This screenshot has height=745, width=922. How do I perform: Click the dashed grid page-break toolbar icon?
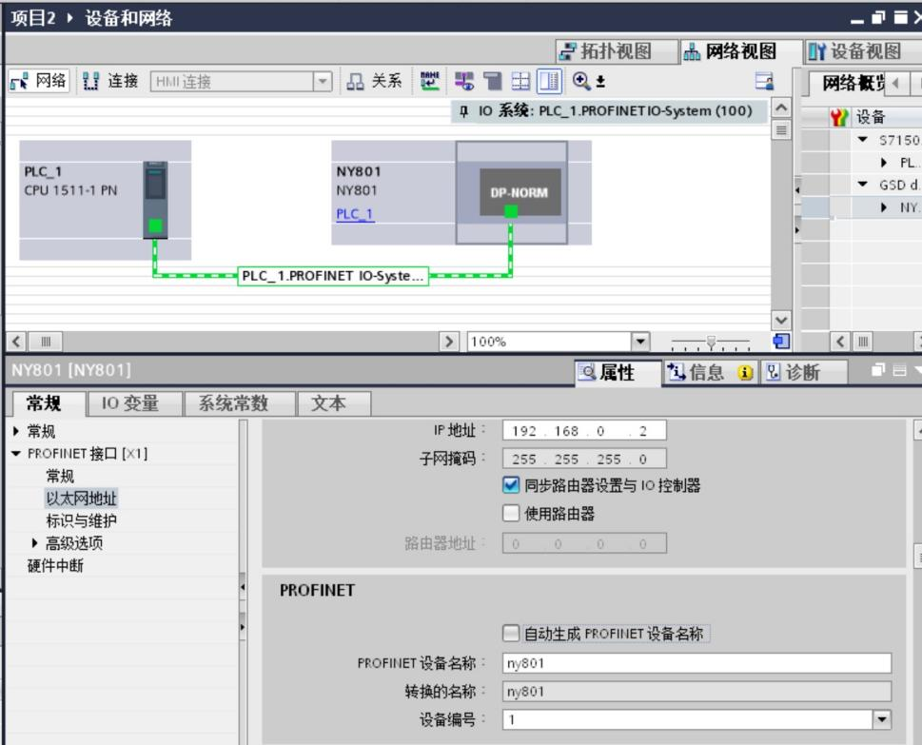[x=520, y=81]
